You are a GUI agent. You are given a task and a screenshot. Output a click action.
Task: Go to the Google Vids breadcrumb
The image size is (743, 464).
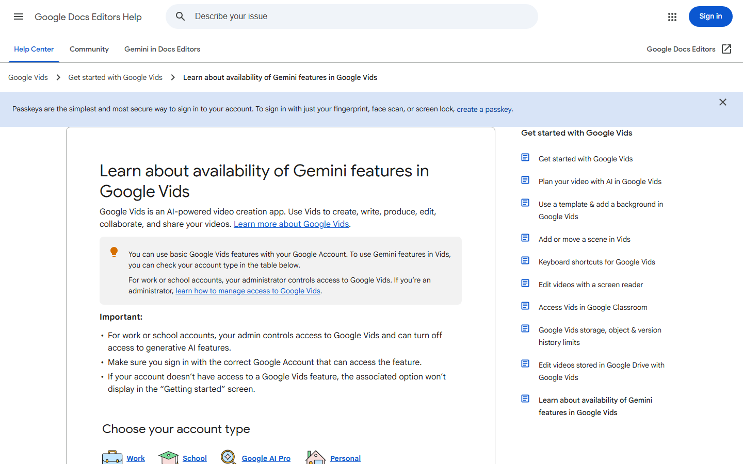pos(28,77)
